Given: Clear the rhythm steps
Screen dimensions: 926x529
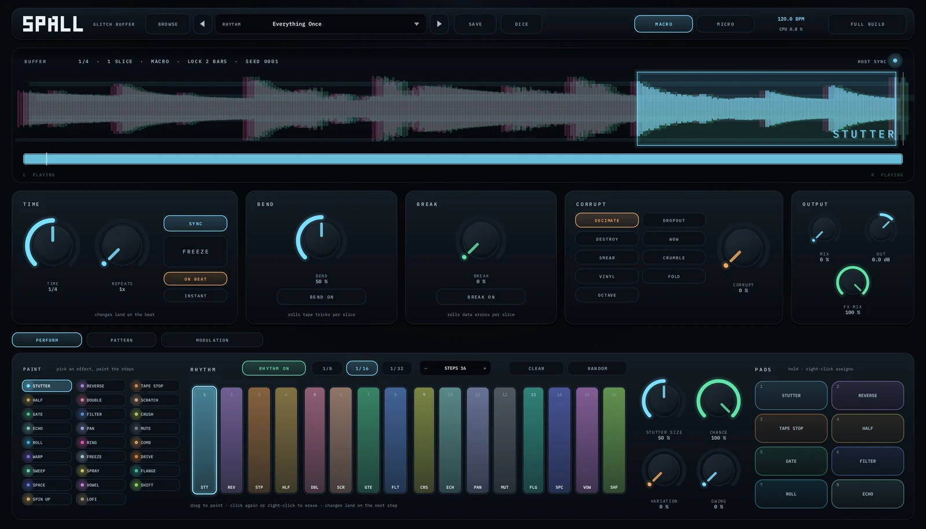Looking at the screenshot, I should click(x=536, y=368).
